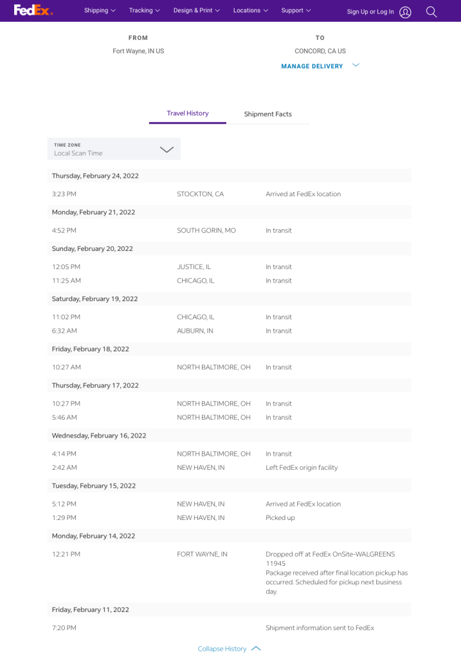
Task: Click the chevron beside Locations
Action: (266, 11)
